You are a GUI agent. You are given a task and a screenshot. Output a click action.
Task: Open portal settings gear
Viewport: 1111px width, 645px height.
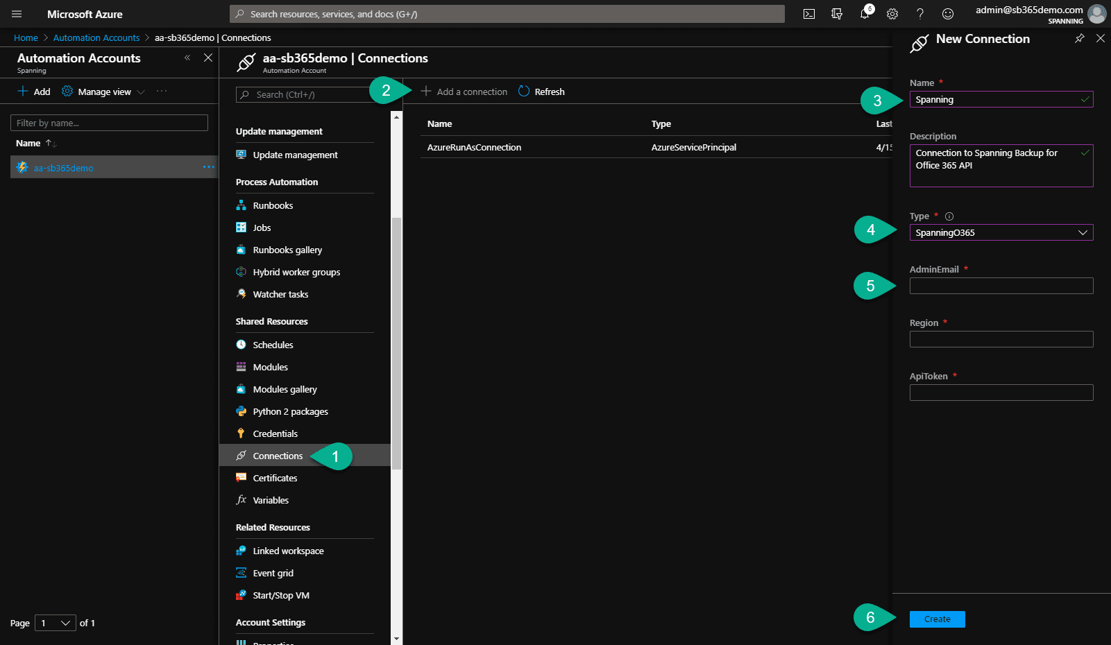click(x=892, y=14)
